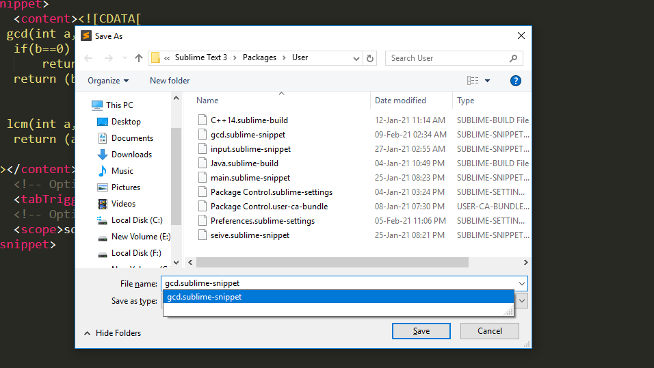
Task: Open recent locations dropdown arrow
Action: 125,58
